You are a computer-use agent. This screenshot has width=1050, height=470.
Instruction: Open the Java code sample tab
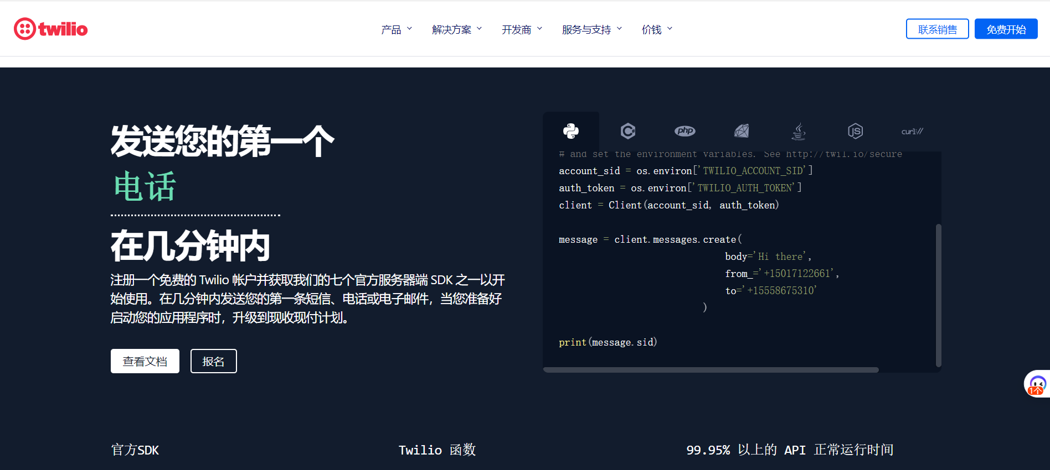799,131
